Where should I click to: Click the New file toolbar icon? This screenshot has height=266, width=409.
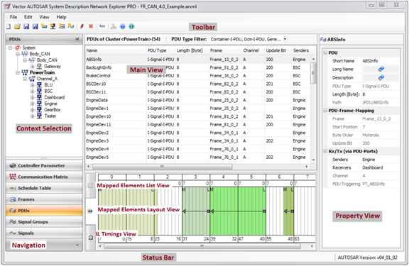pos(9,26)
